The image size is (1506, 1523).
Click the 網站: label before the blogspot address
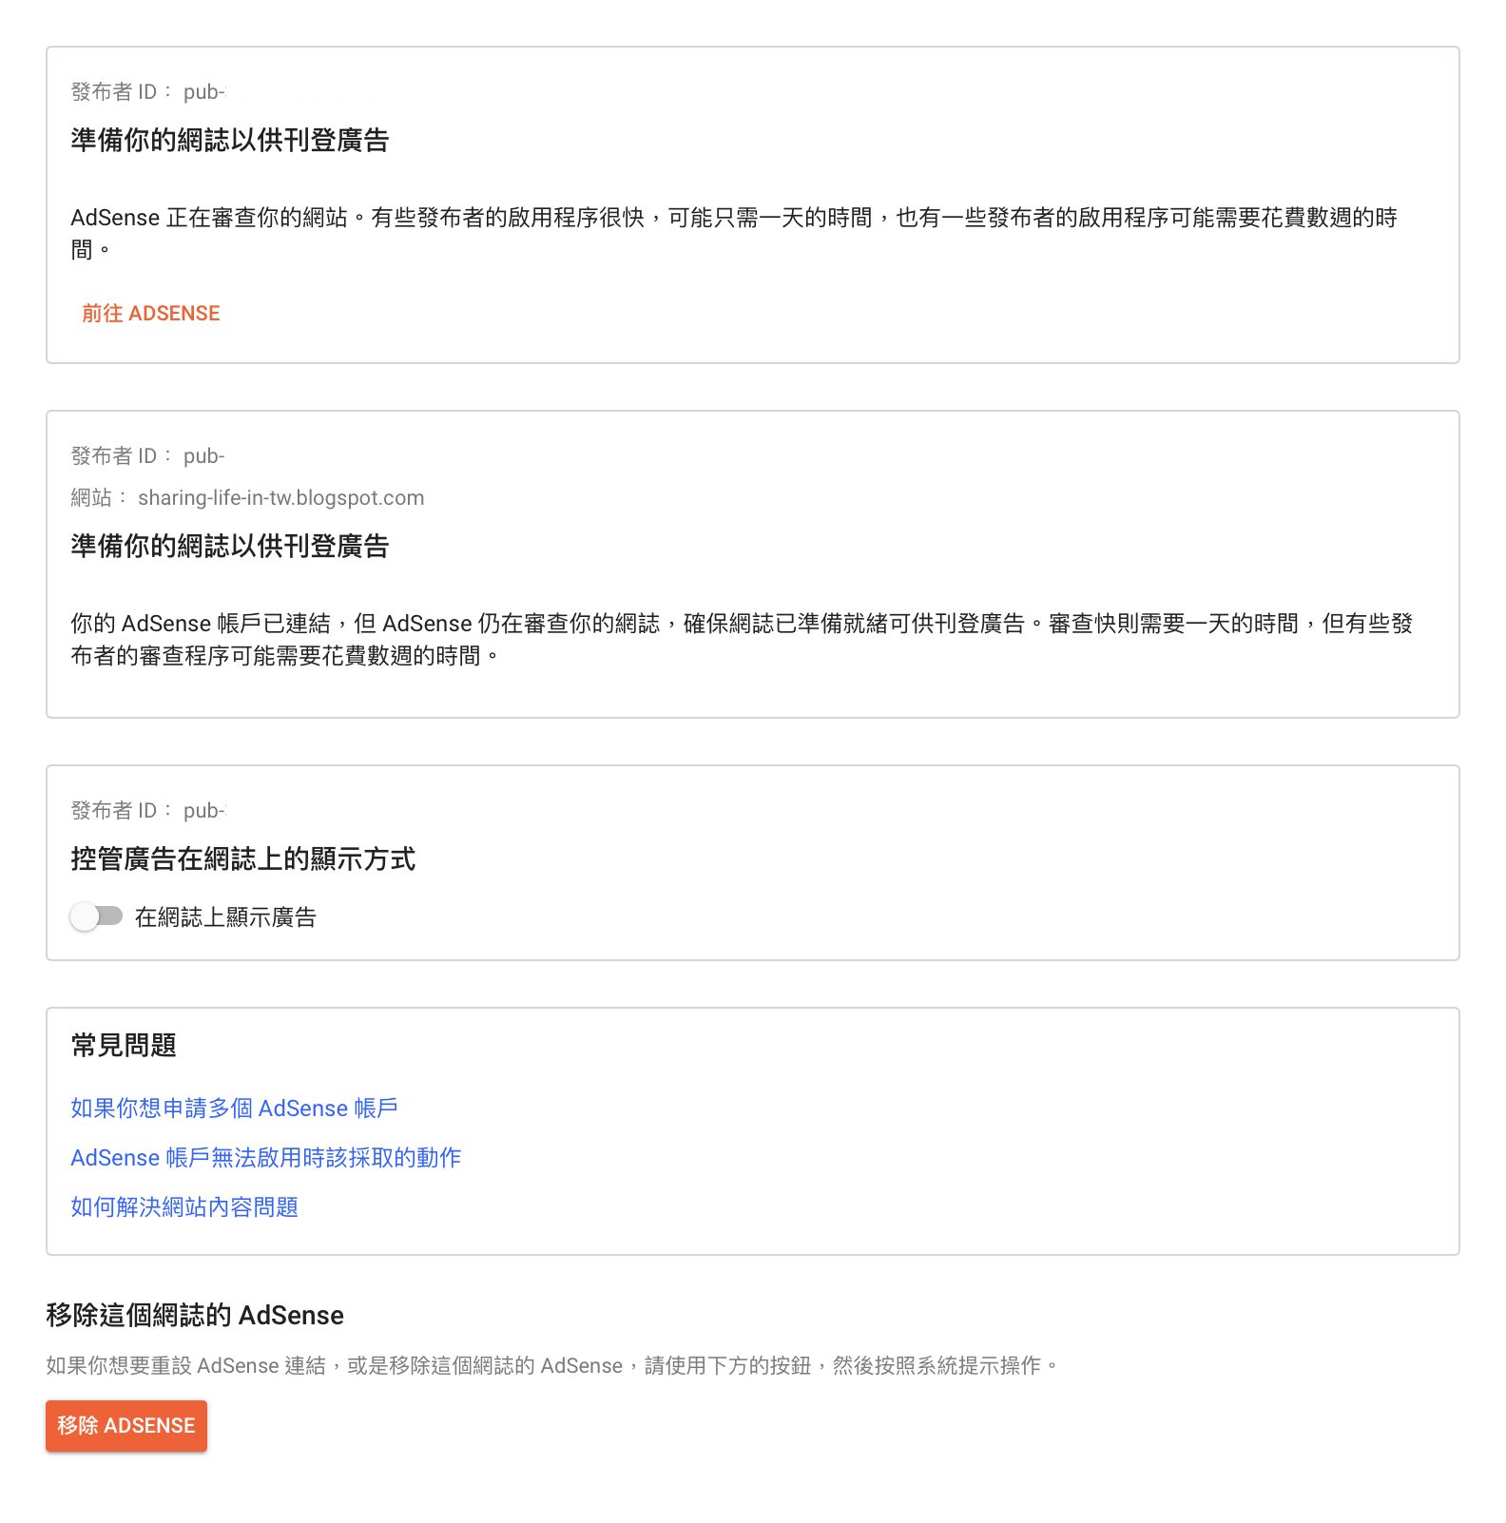(98, 498)
